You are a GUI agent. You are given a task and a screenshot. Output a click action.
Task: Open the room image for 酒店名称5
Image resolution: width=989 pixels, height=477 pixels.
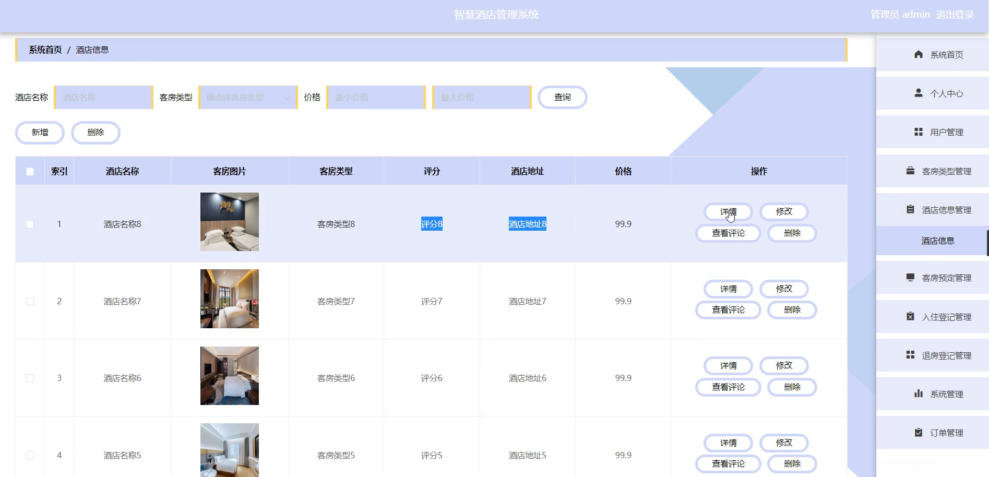230,450
